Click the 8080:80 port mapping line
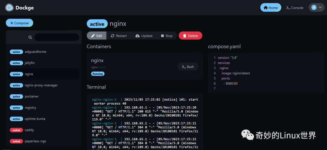This screenshot has width=327, height=150. click(x=231, y=83)
